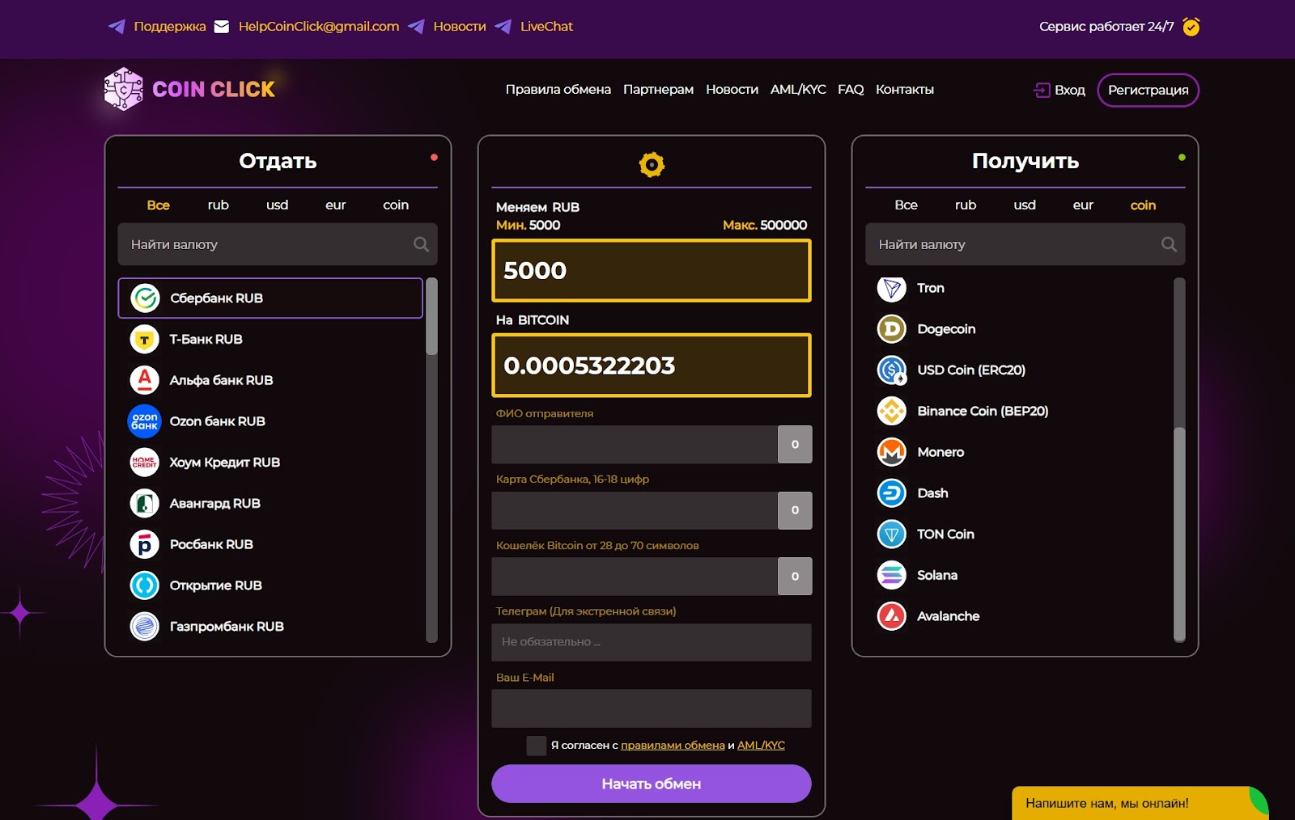Image resolution: width=1295 pixels, height=820 pixels.
Task: Click the Avalanche coin icon
Action: 892,616
